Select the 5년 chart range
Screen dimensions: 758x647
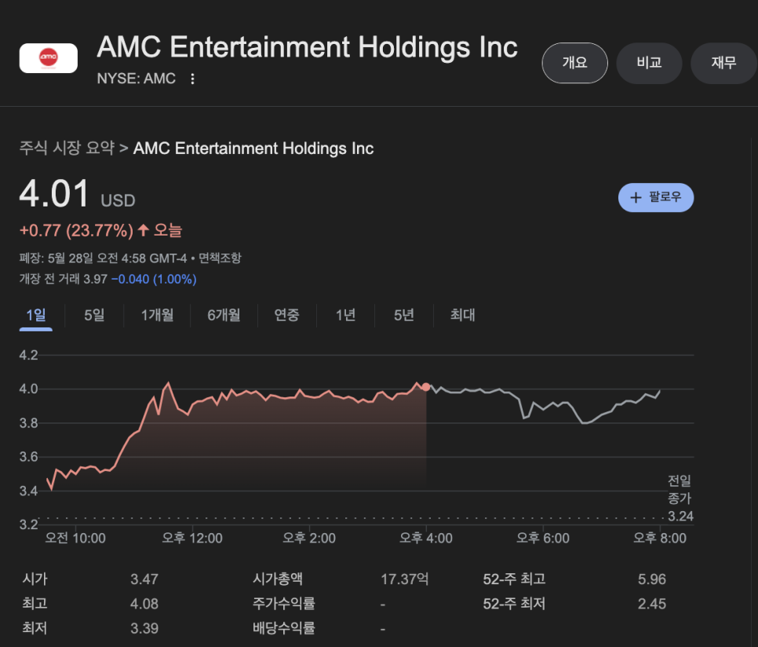403,316
